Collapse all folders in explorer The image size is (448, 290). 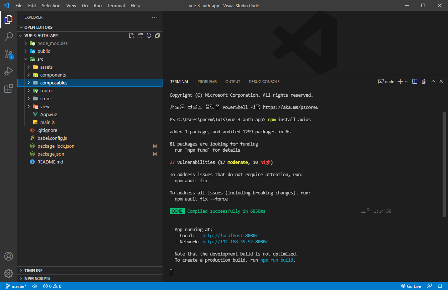157,36
